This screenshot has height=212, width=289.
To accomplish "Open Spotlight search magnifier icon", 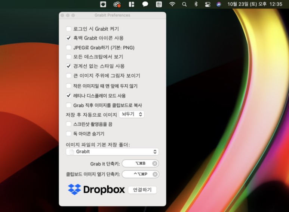I will click(x=184, y=4).
